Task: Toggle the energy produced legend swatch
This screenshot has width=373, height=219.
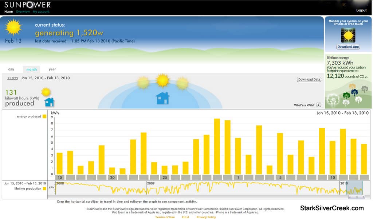Action: (x=44, y=116)
